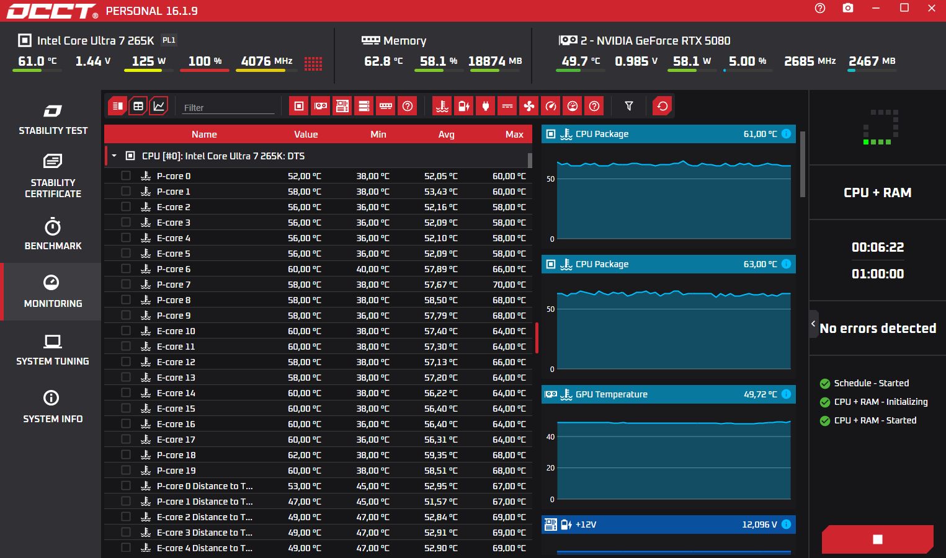946x558 pixels.
Task: Tick the P-core 1 checkbox
Action: (x=126, y=191)
